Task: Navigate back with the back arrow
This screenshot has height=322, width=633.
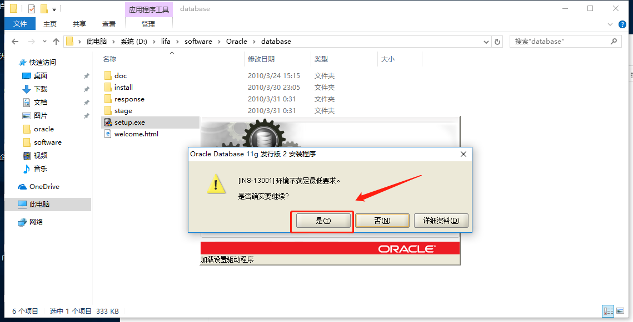Action: tap(15, 42)
